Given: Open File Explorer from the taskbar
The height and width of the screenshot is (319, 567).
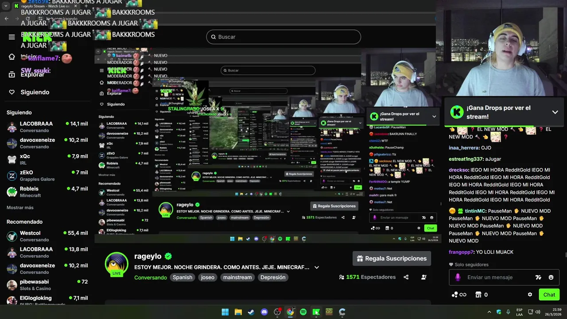Looking at the screenshot, I should pyautogui.click(x=238, y=312).
